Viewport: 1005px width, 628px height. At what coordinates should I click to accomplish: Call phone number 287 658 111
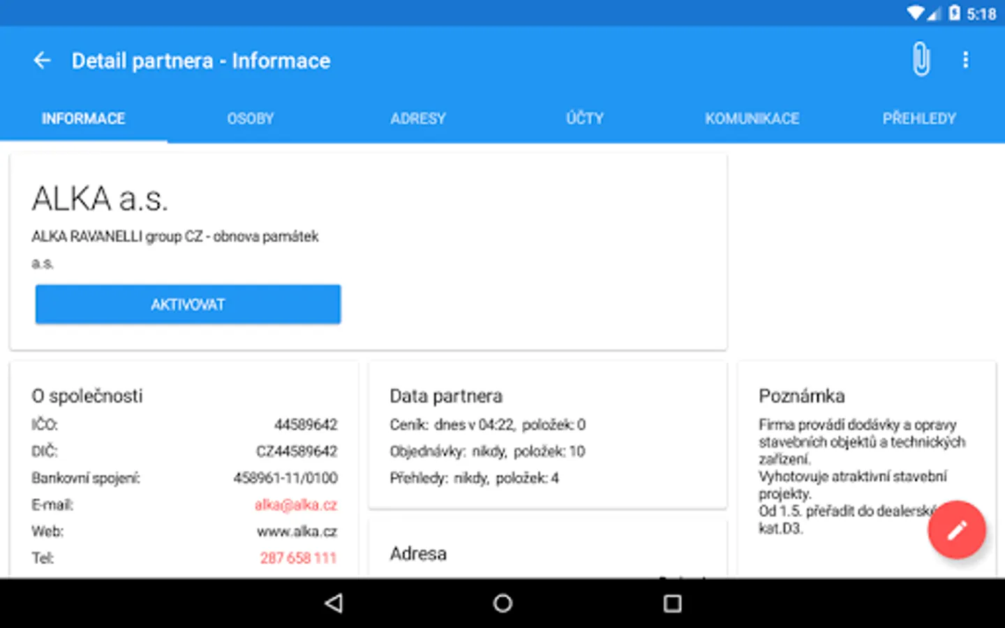298,558
